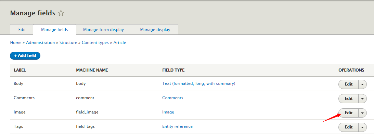
Task: Open the Entity reference field type link
Action: pyautogui.click(x=178, y=126)
